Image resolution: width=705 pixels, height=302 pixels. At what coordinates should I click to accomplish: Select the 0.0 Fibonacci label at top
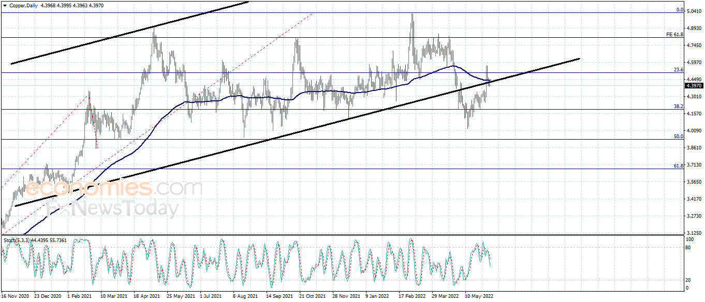click(x=680, y=10)
